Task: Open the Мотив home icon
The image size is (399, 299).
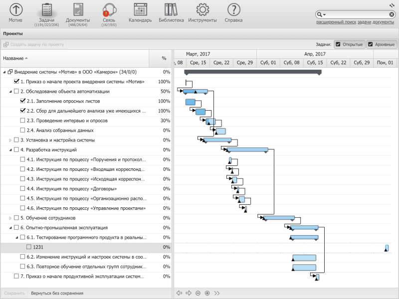Action: click(x=16, y=10)
